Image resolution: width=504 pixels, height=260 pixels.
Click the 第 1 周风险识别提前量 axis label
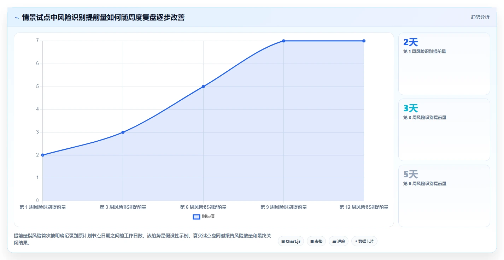43,207
